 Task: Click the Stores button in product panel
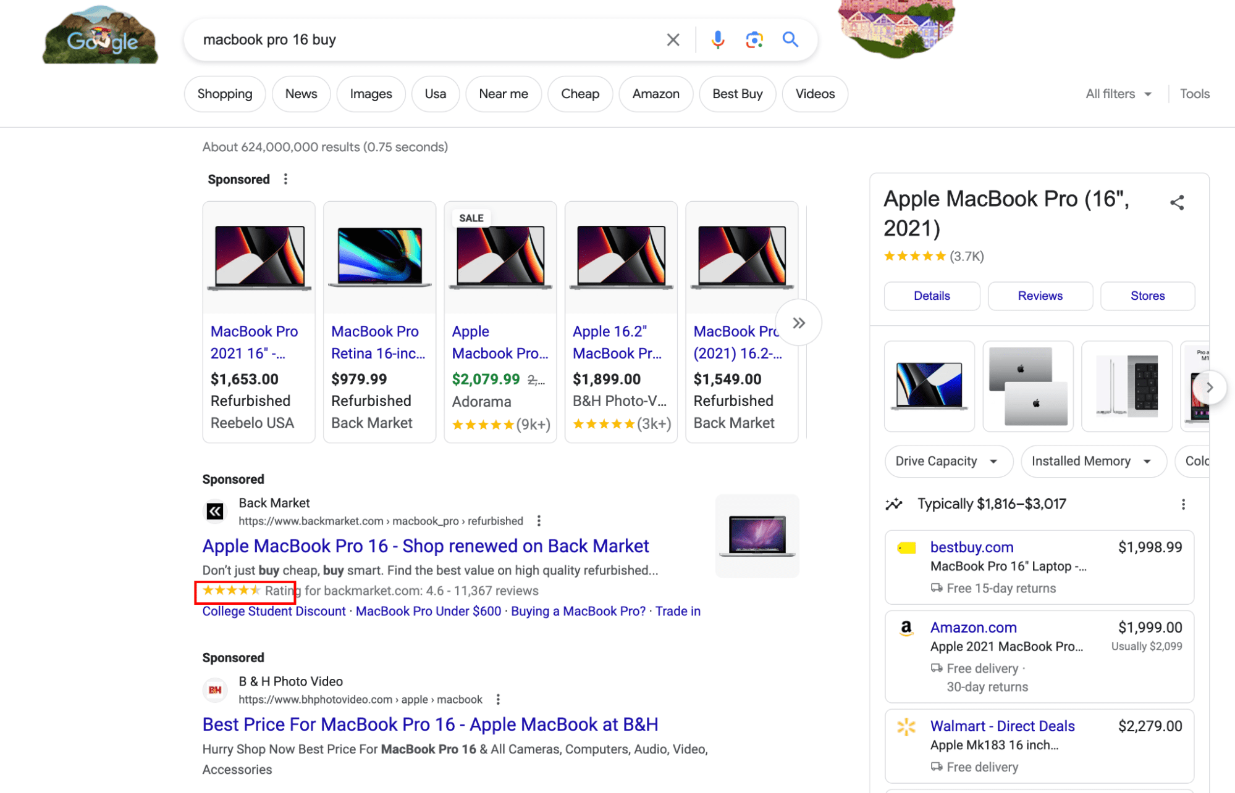(x=1147, y=296)
